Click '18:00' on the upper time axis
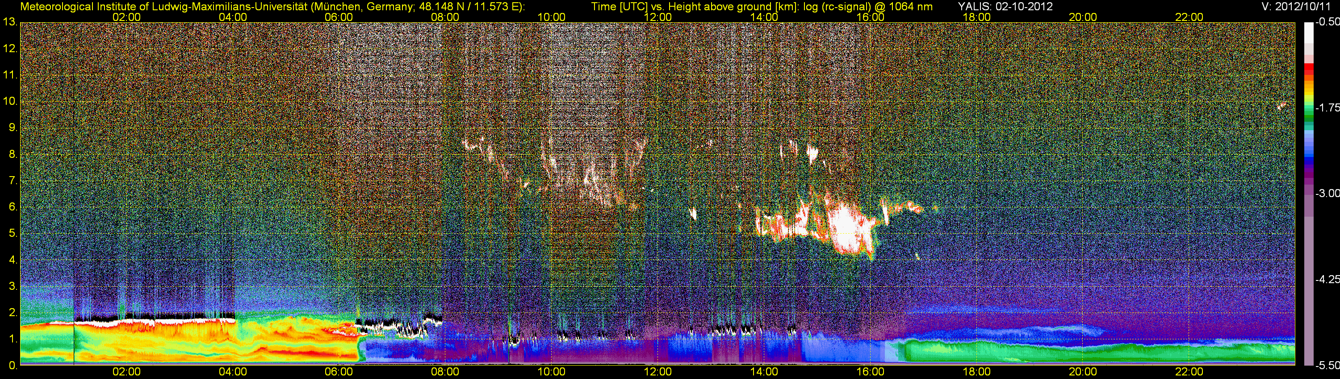1340x379 pixels. tap(976, 17)
